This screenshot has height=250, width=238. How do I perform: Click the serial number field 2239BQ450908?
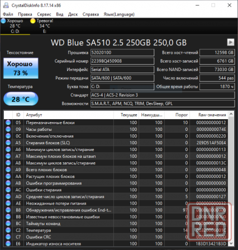point(122,61)
